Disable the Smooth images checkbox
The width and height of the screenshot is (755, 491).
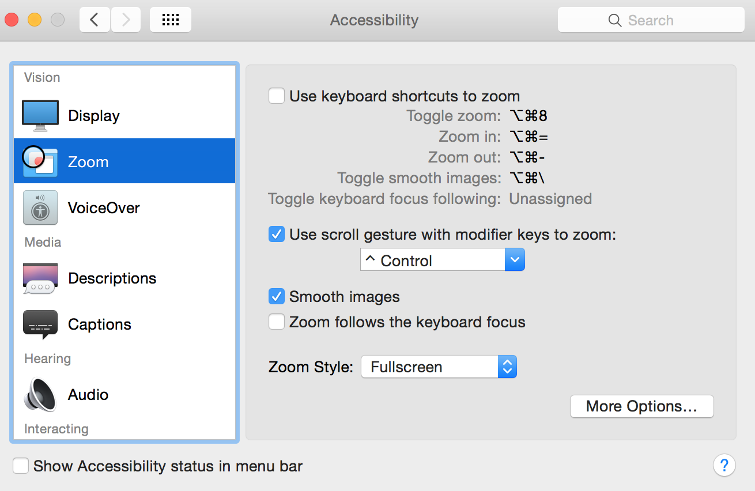(x=277, y=297)
